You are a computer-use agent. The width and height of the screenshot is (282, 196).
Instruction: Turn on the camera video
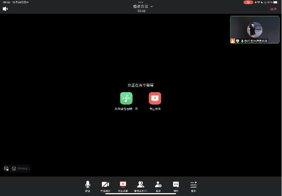pos(105,186)
